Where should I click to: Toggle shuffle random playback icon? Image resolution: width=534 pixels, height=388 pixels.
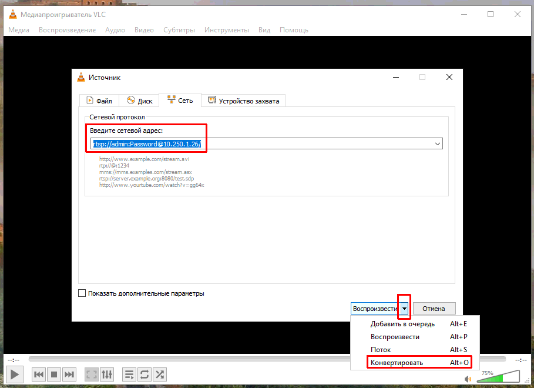click(160, 374)
